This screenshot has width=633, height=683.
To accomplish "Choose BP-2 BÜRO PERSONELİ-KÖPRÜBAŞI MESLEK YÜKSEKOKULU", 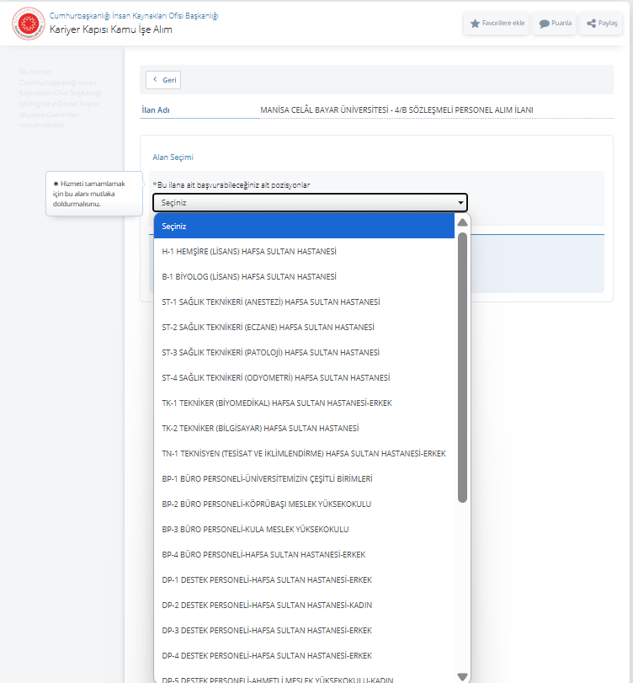I will (304, 504).
